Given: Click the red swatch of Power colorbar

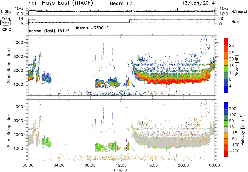Looking at the screenshot, I should tap(226, 42).
